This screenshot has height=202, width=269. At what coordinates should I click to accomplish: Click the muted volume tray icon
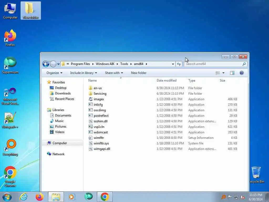click(242, 197)
